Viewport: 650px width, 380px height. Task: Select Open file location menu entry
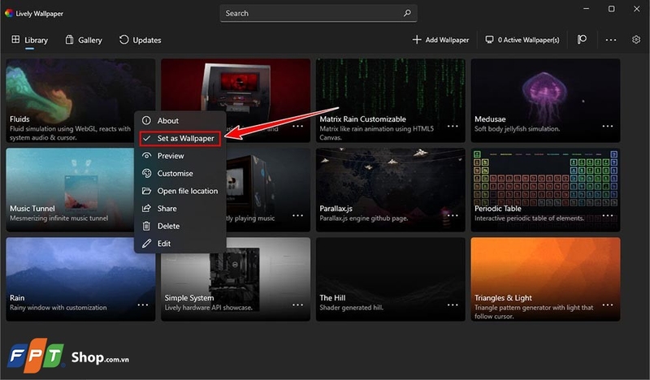click(180, 191)
